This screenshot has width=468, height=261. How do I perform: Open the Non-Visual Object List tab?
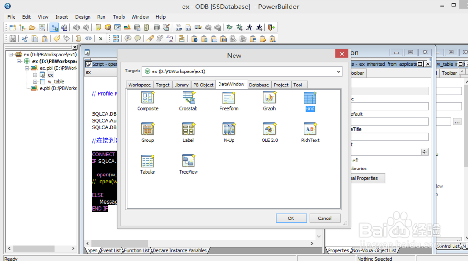[374, 251]
